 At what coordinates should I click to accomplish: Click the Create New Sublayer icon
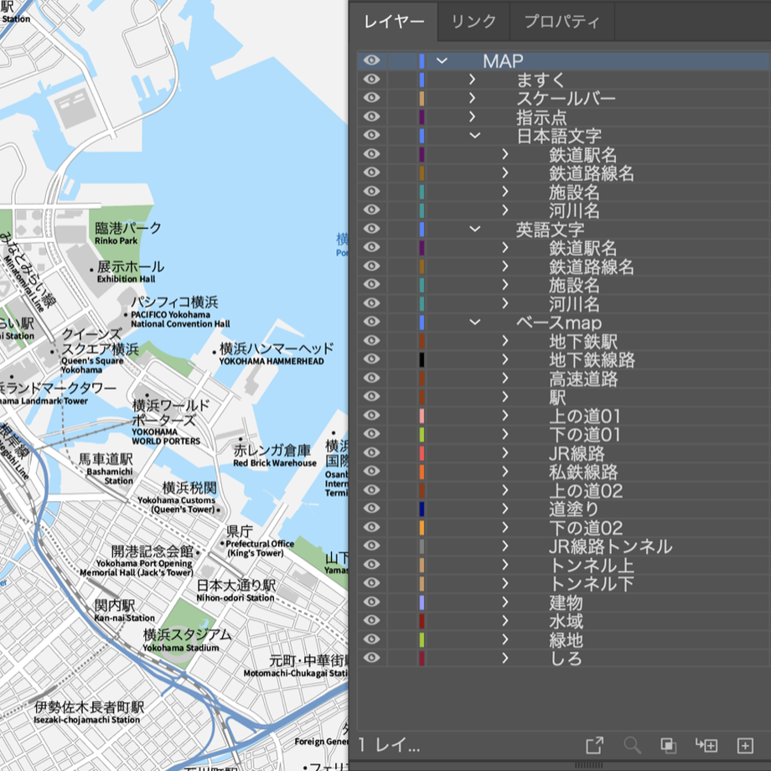click(x=706, y=745)
